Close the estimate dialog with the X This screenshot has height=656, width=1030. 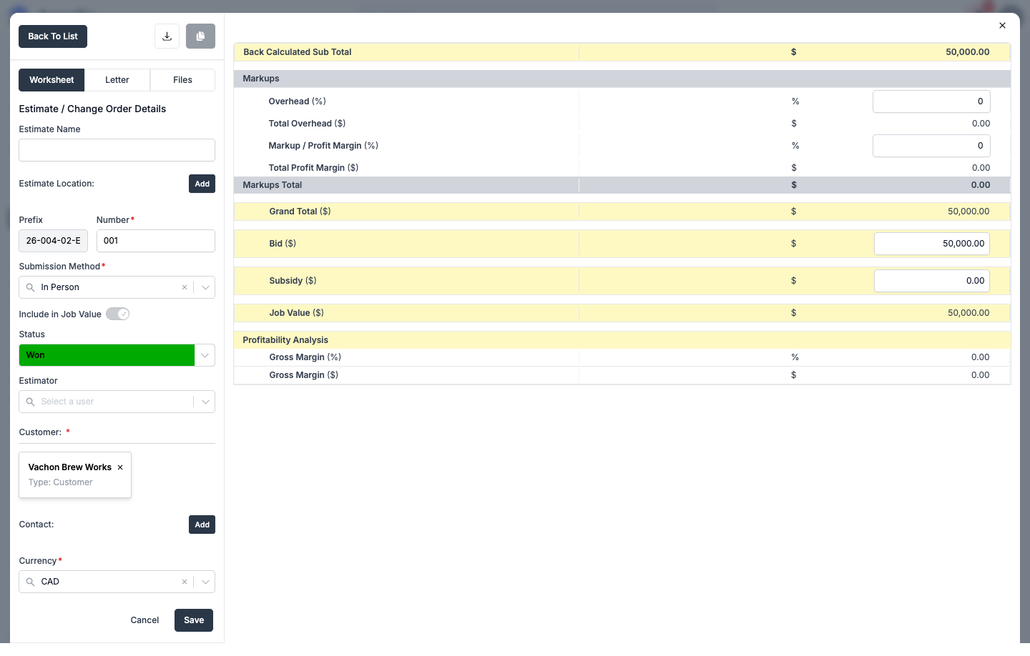pyautogui.click(x=1002, y=26)
